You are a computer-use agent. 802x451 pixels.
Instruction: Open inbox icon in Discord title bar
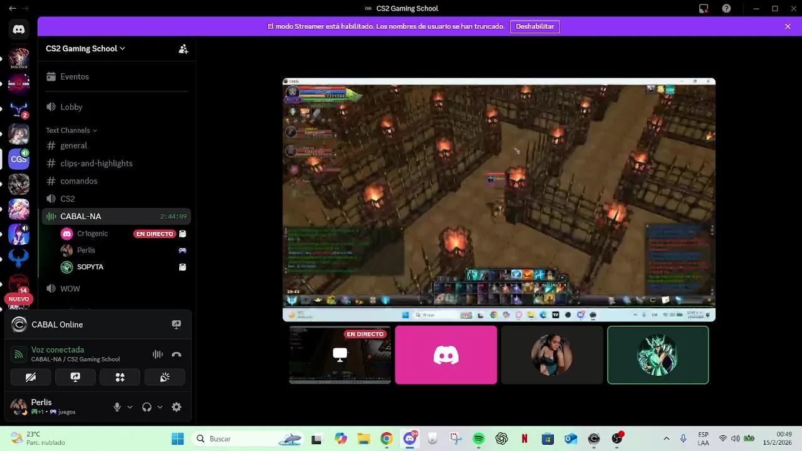704,9
